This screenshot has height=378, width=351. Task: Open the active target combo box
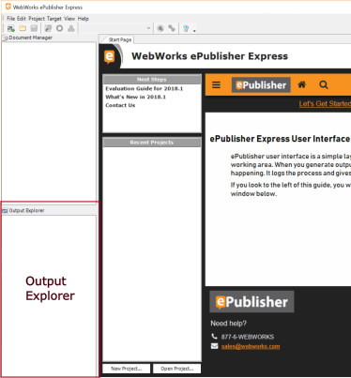[116, 28]
